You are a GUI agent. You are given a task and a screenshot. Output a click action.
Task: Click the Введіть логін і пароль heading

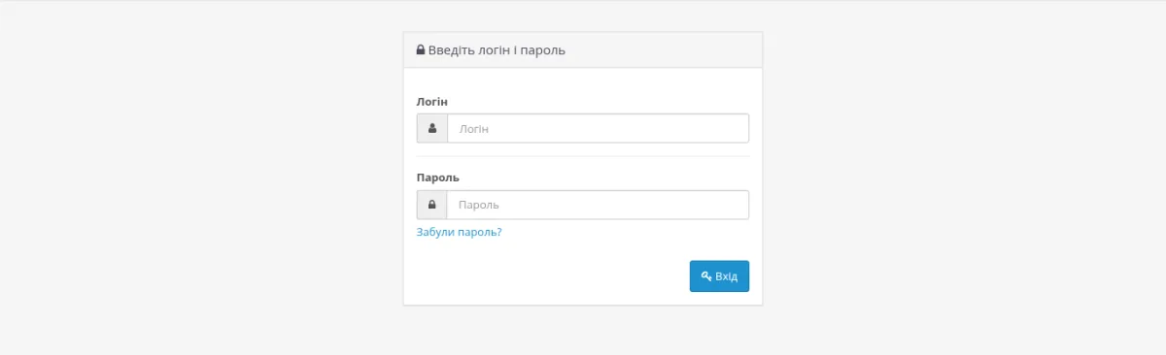pyautogui.click(x=497, y=49)
